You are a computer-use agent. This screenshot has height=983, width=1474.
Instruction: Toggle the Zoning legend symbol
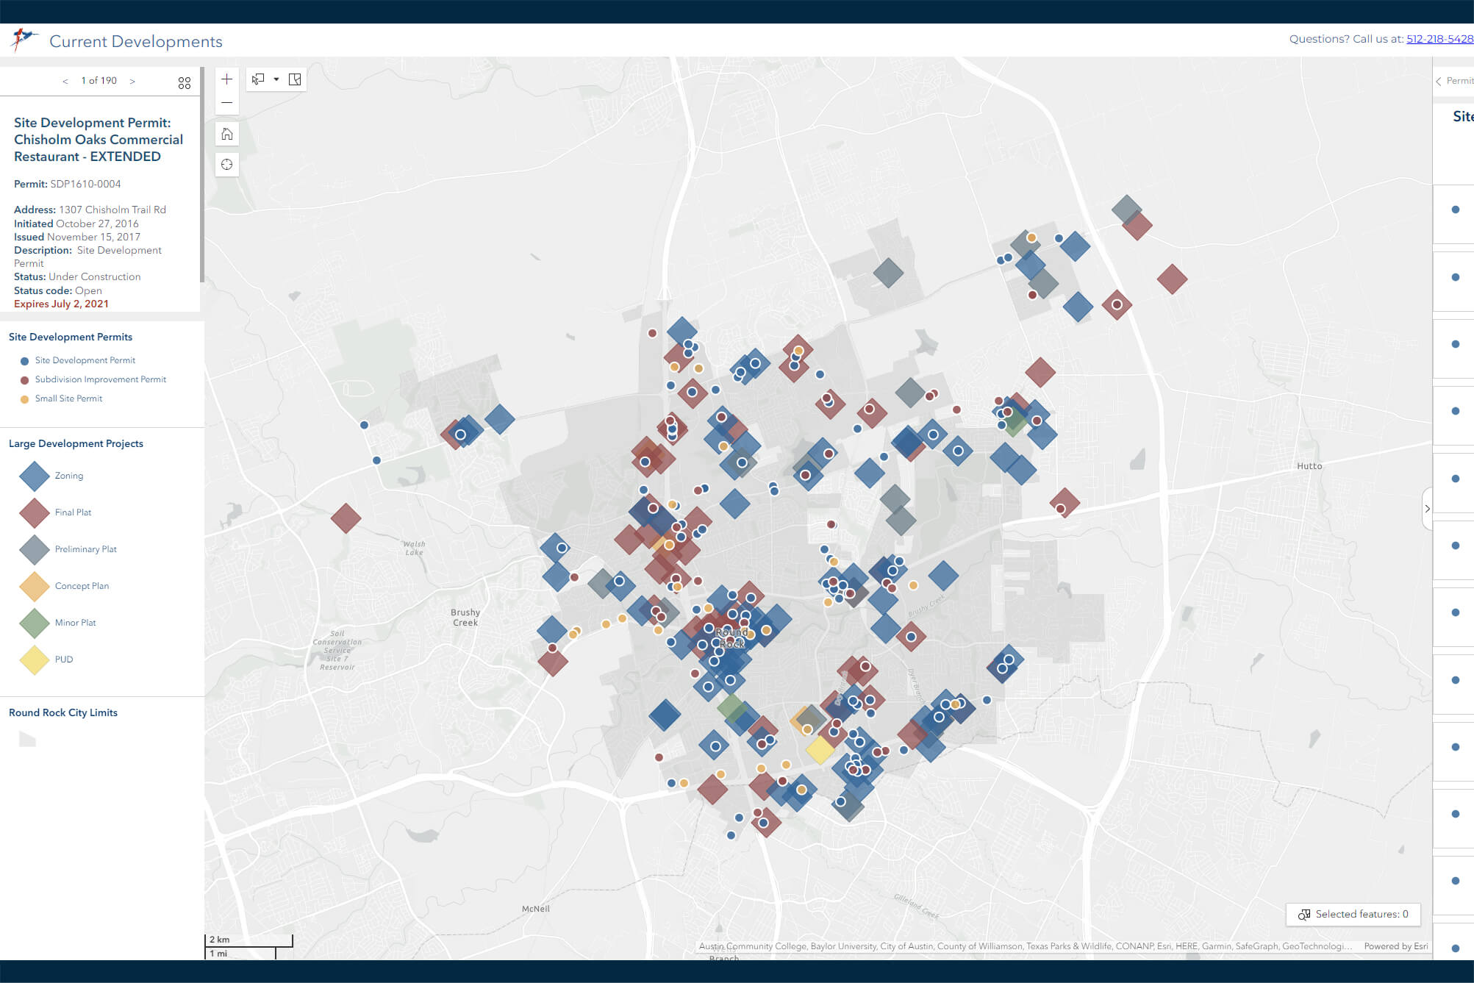click(34, 476)
